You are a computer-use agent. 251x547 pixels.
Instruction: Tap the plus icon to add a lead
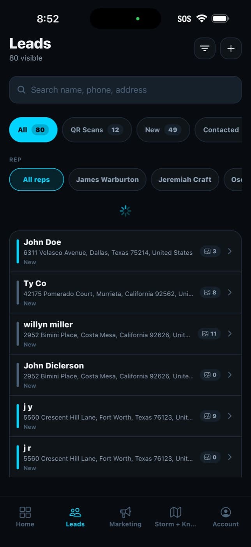(x=231, y=48)
